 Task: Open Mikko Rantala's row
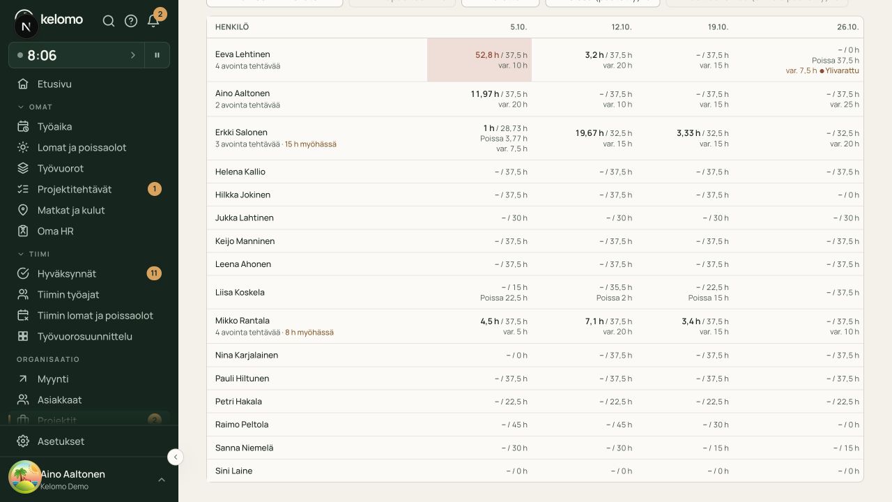click(535, 326)
